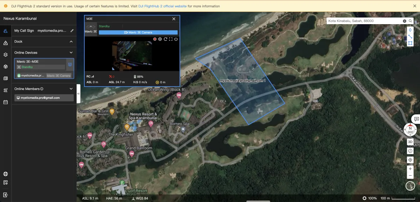The width and height of the screenshot is (420, 202).
Task: Refresh the livestream video
Action: tap(165, 39)
